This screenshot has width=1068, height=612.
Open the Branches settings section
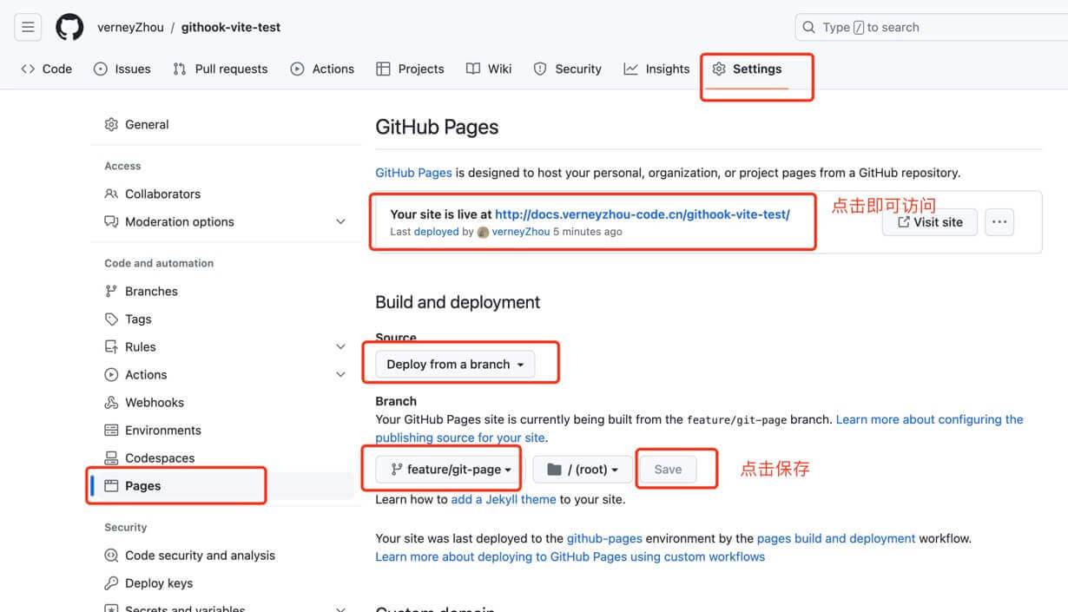click(x=151, y=292)
